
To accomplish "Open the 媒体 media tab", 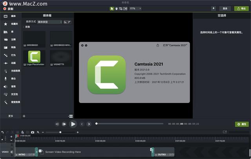I will pyautogui.click(x=11, y=16).
